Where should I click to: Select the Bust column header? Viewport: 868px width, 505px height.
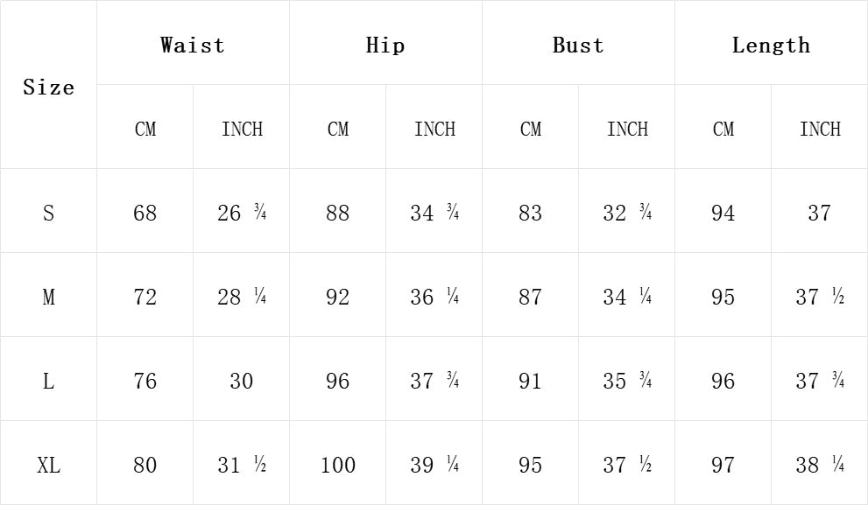click(x=578, y=46)
